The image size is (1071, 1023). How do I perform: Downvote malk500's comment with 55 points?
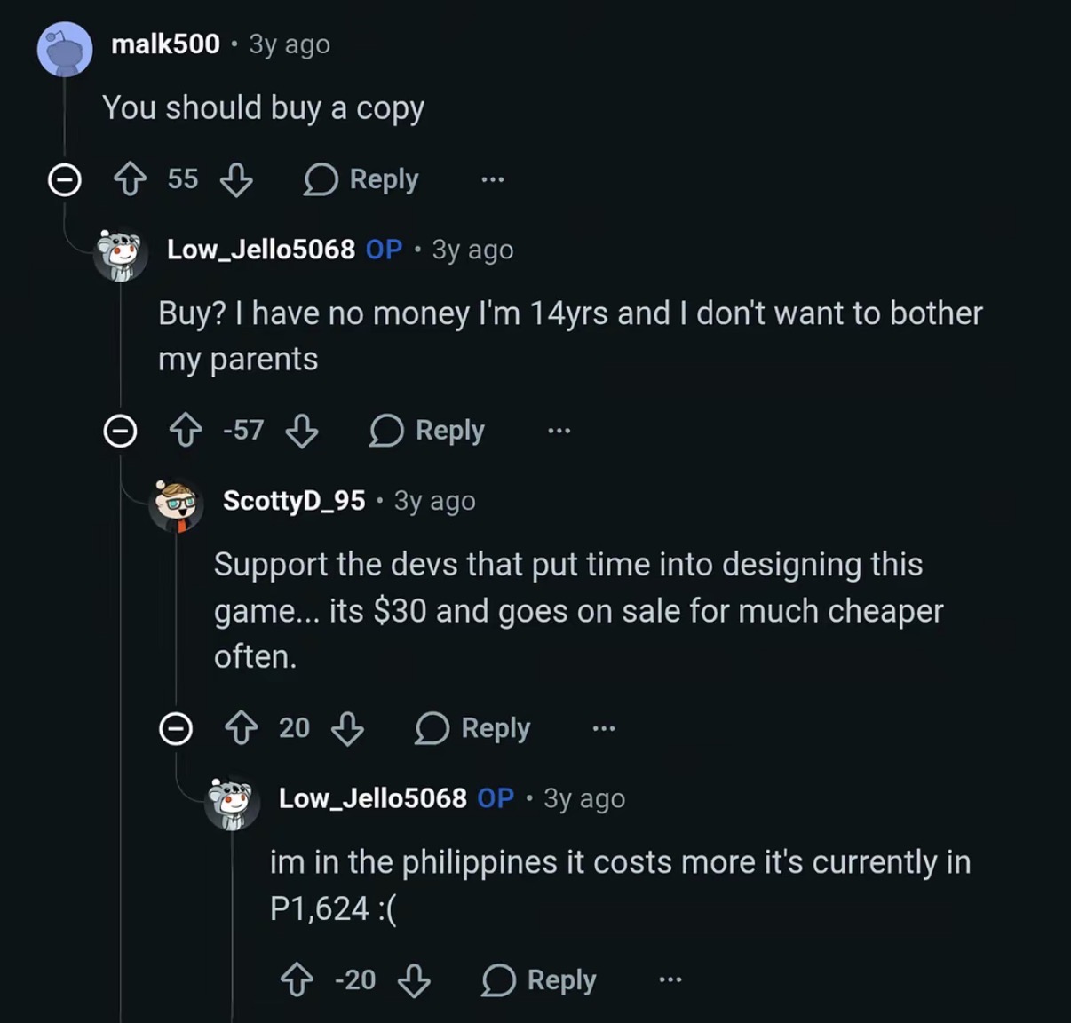(x=236, y=179)
